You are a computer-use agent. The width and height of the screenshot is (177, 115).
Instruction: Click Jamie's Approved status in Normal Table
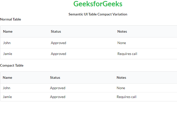click(58, 54)
